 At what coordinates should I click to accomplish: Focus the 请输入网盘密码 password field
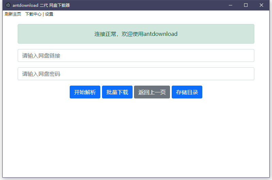coord(136,74)
